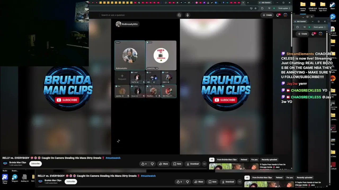
Task: Download the video from the lower YouTube window
Action: click(228, 182)
